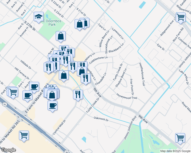Click shopping cart marker near Ridgewood Ave

(x=180, y=17)
